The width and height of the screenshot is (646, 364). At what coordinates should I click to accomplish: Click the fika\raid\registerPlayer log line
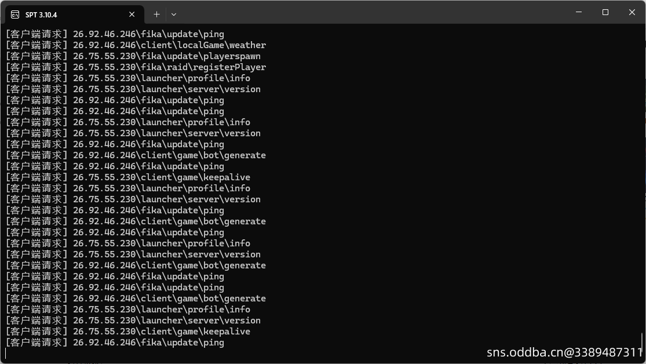[x=136, y=67]
